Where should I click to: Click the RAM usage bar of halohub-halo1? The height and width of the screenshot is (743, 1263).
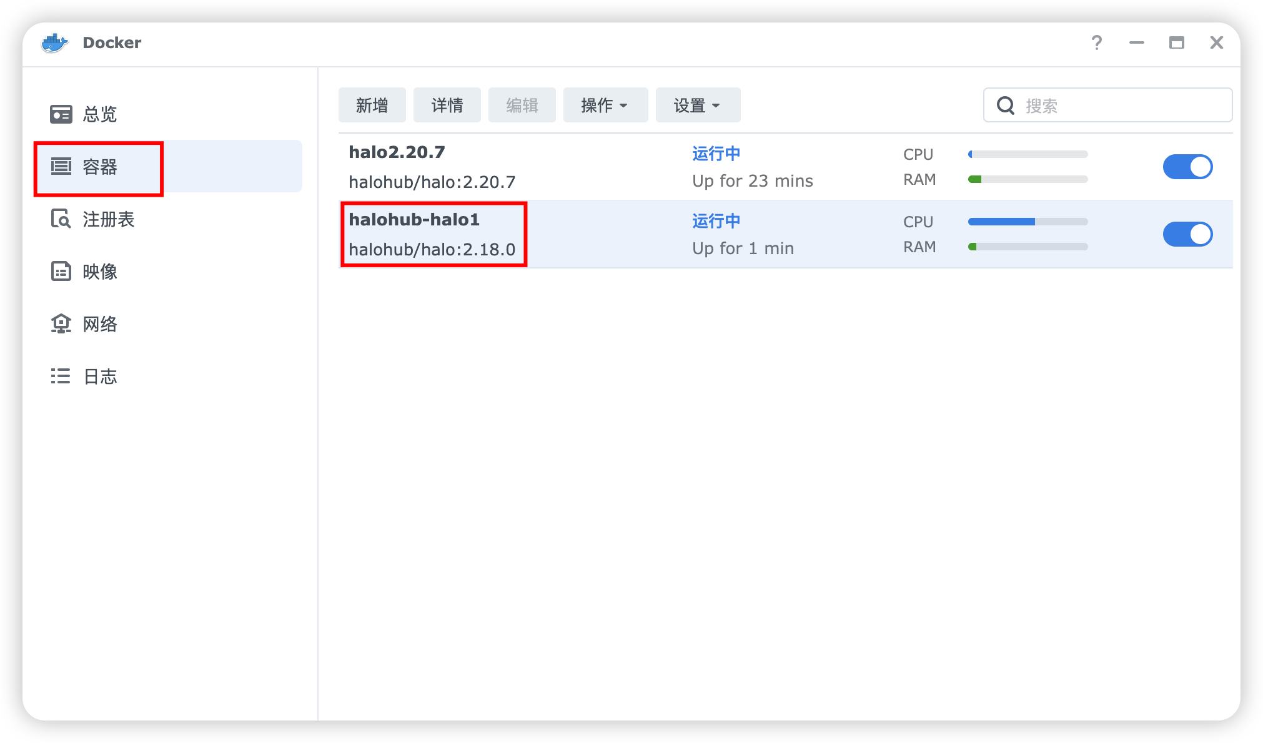coord(1028,247)
